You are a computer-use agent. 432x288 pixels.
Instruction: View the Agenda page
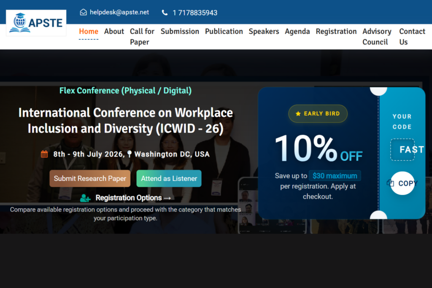[x=297, y=31]
